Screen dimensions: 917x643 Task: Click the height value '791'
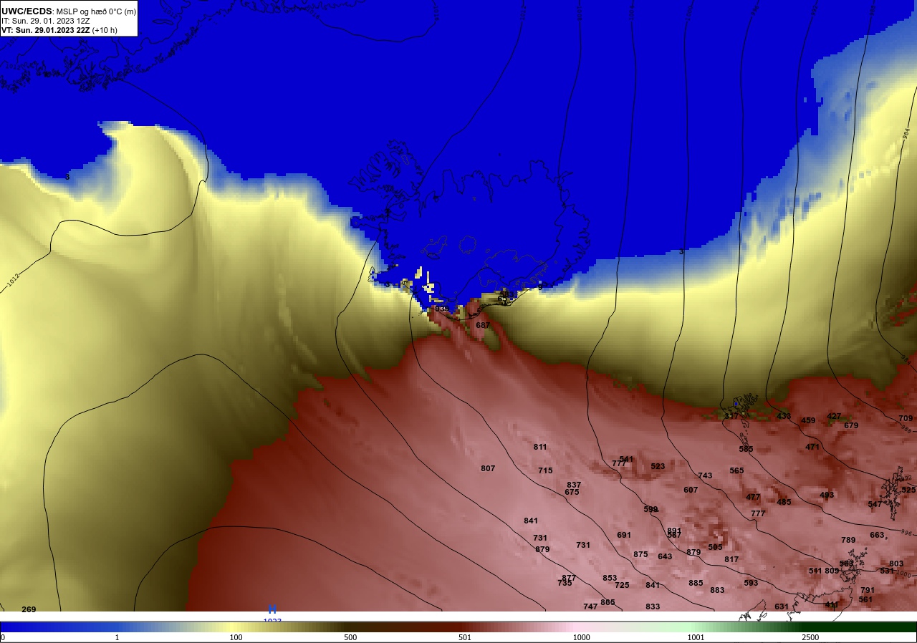tap(868, 590)
